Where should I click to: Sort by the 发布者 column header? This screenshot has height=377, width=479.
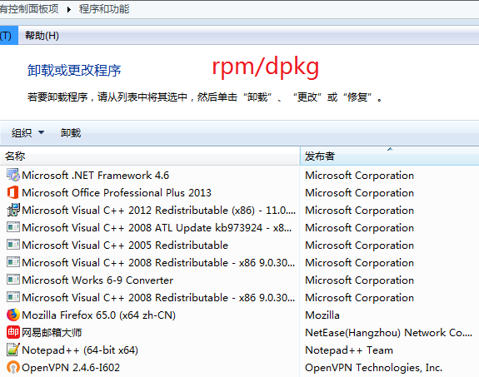pos(390,156)
